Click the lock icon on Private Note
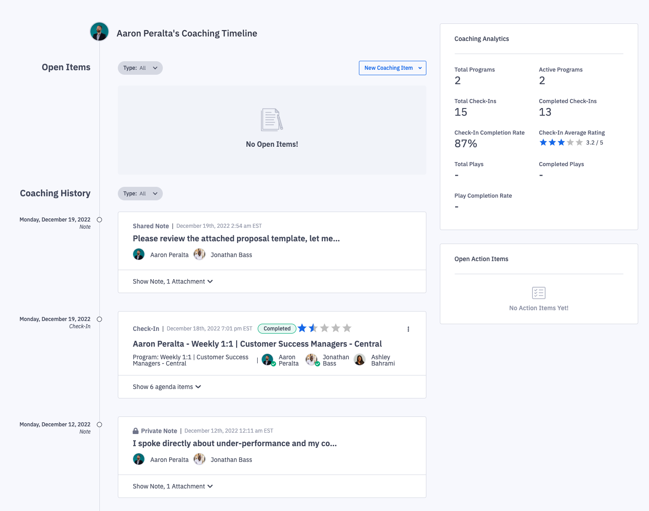649x511 pixels. (135, 431)
